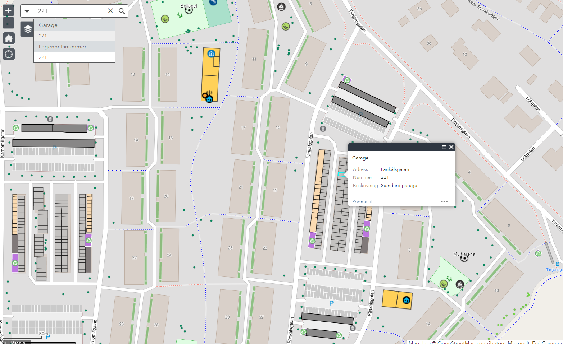Image resolution: width=563 pixels, height=344 pixels.
Task: Clear the search text with the X
Action: [x=110, y=11]
